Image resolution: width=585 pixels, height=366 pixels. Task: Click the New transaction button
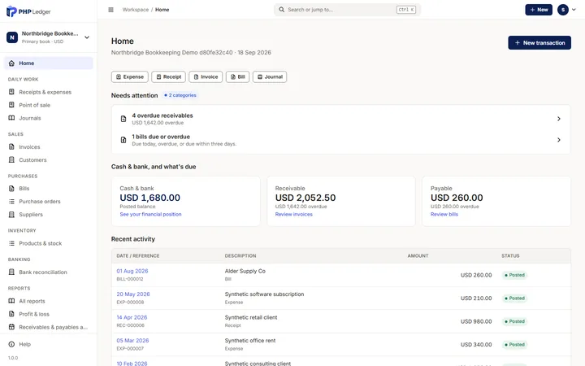coord(539,42)
